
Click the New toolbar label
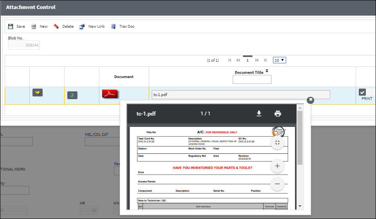[44, 26]
